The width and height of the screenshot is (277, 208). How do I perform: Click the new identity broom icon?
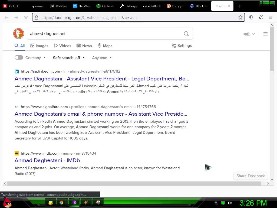[260, 17]
